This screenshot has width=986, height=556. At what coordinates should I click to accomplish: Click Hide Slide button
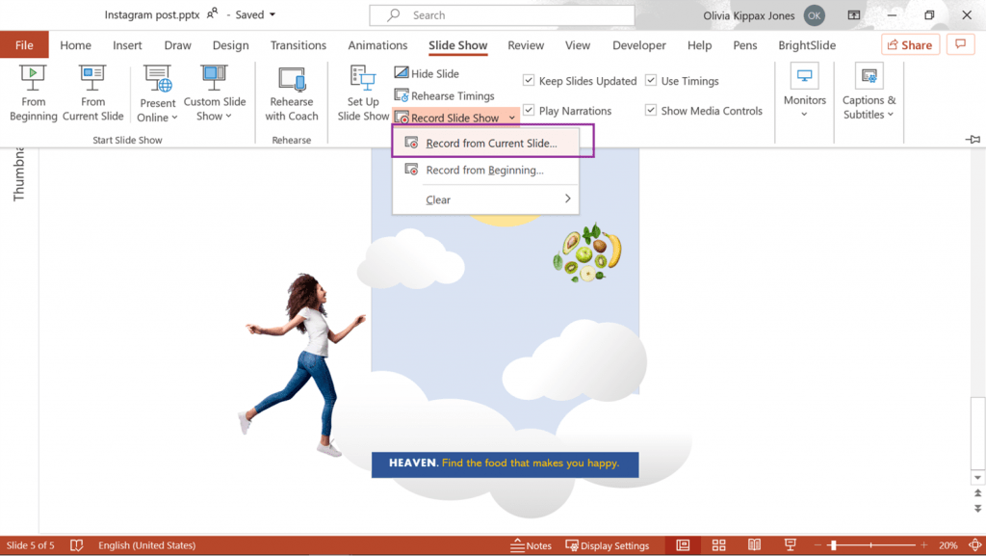pyautogui.click(x=427, y=73)
